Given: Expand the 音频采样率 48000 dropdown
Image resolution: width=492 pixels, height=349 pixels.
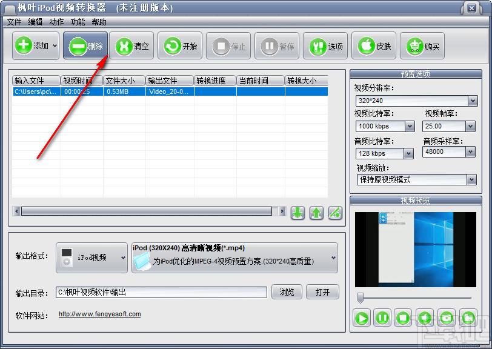Looking at the screenshot, I should point(470,152).
